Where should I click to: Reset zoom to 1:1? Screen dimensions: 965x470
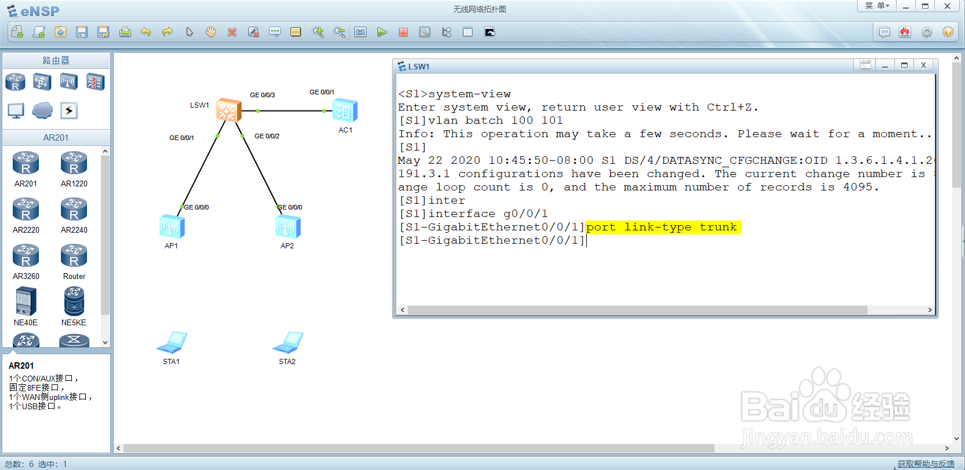point(361,32)
